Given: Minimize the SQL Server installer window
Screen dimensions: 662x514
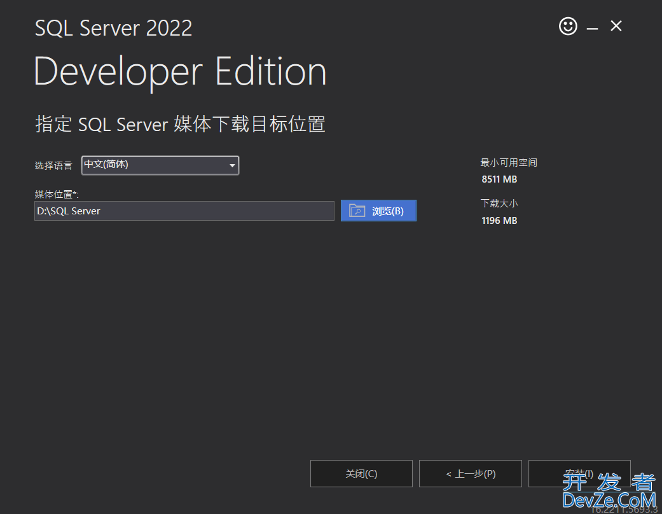Looking at the screenshot, I should coord(592,28).
